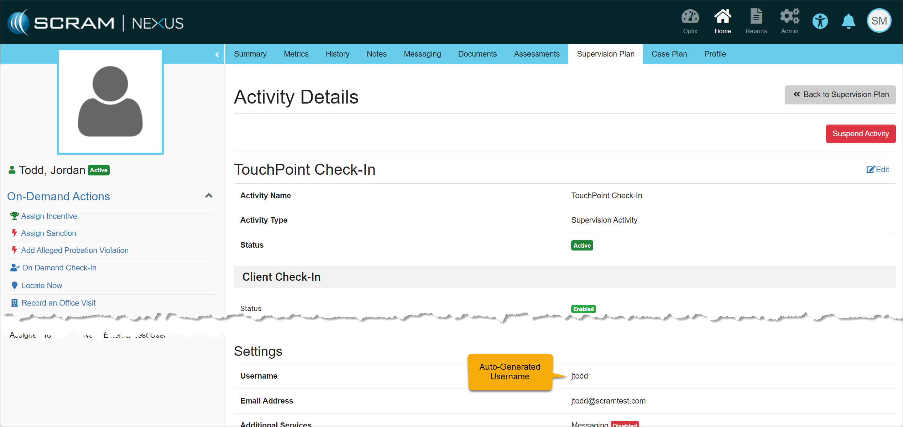Viewport: 903px width, 427px height.
Task: Click Back to Supervision Plan button
Action: pos(840,95)
